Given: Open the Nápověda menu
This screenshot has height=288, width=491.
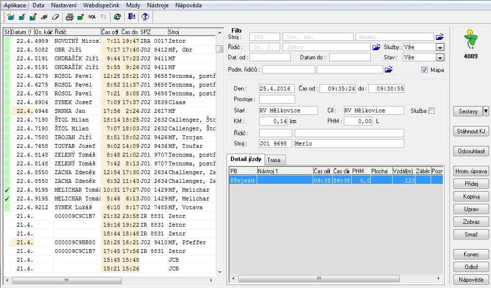Looking at the screenshot, I should click(189, 5).
